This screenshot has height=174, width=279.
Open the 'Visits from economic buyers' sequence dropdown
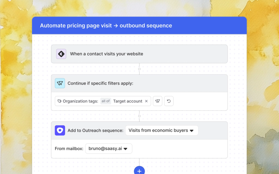[162, 130]
